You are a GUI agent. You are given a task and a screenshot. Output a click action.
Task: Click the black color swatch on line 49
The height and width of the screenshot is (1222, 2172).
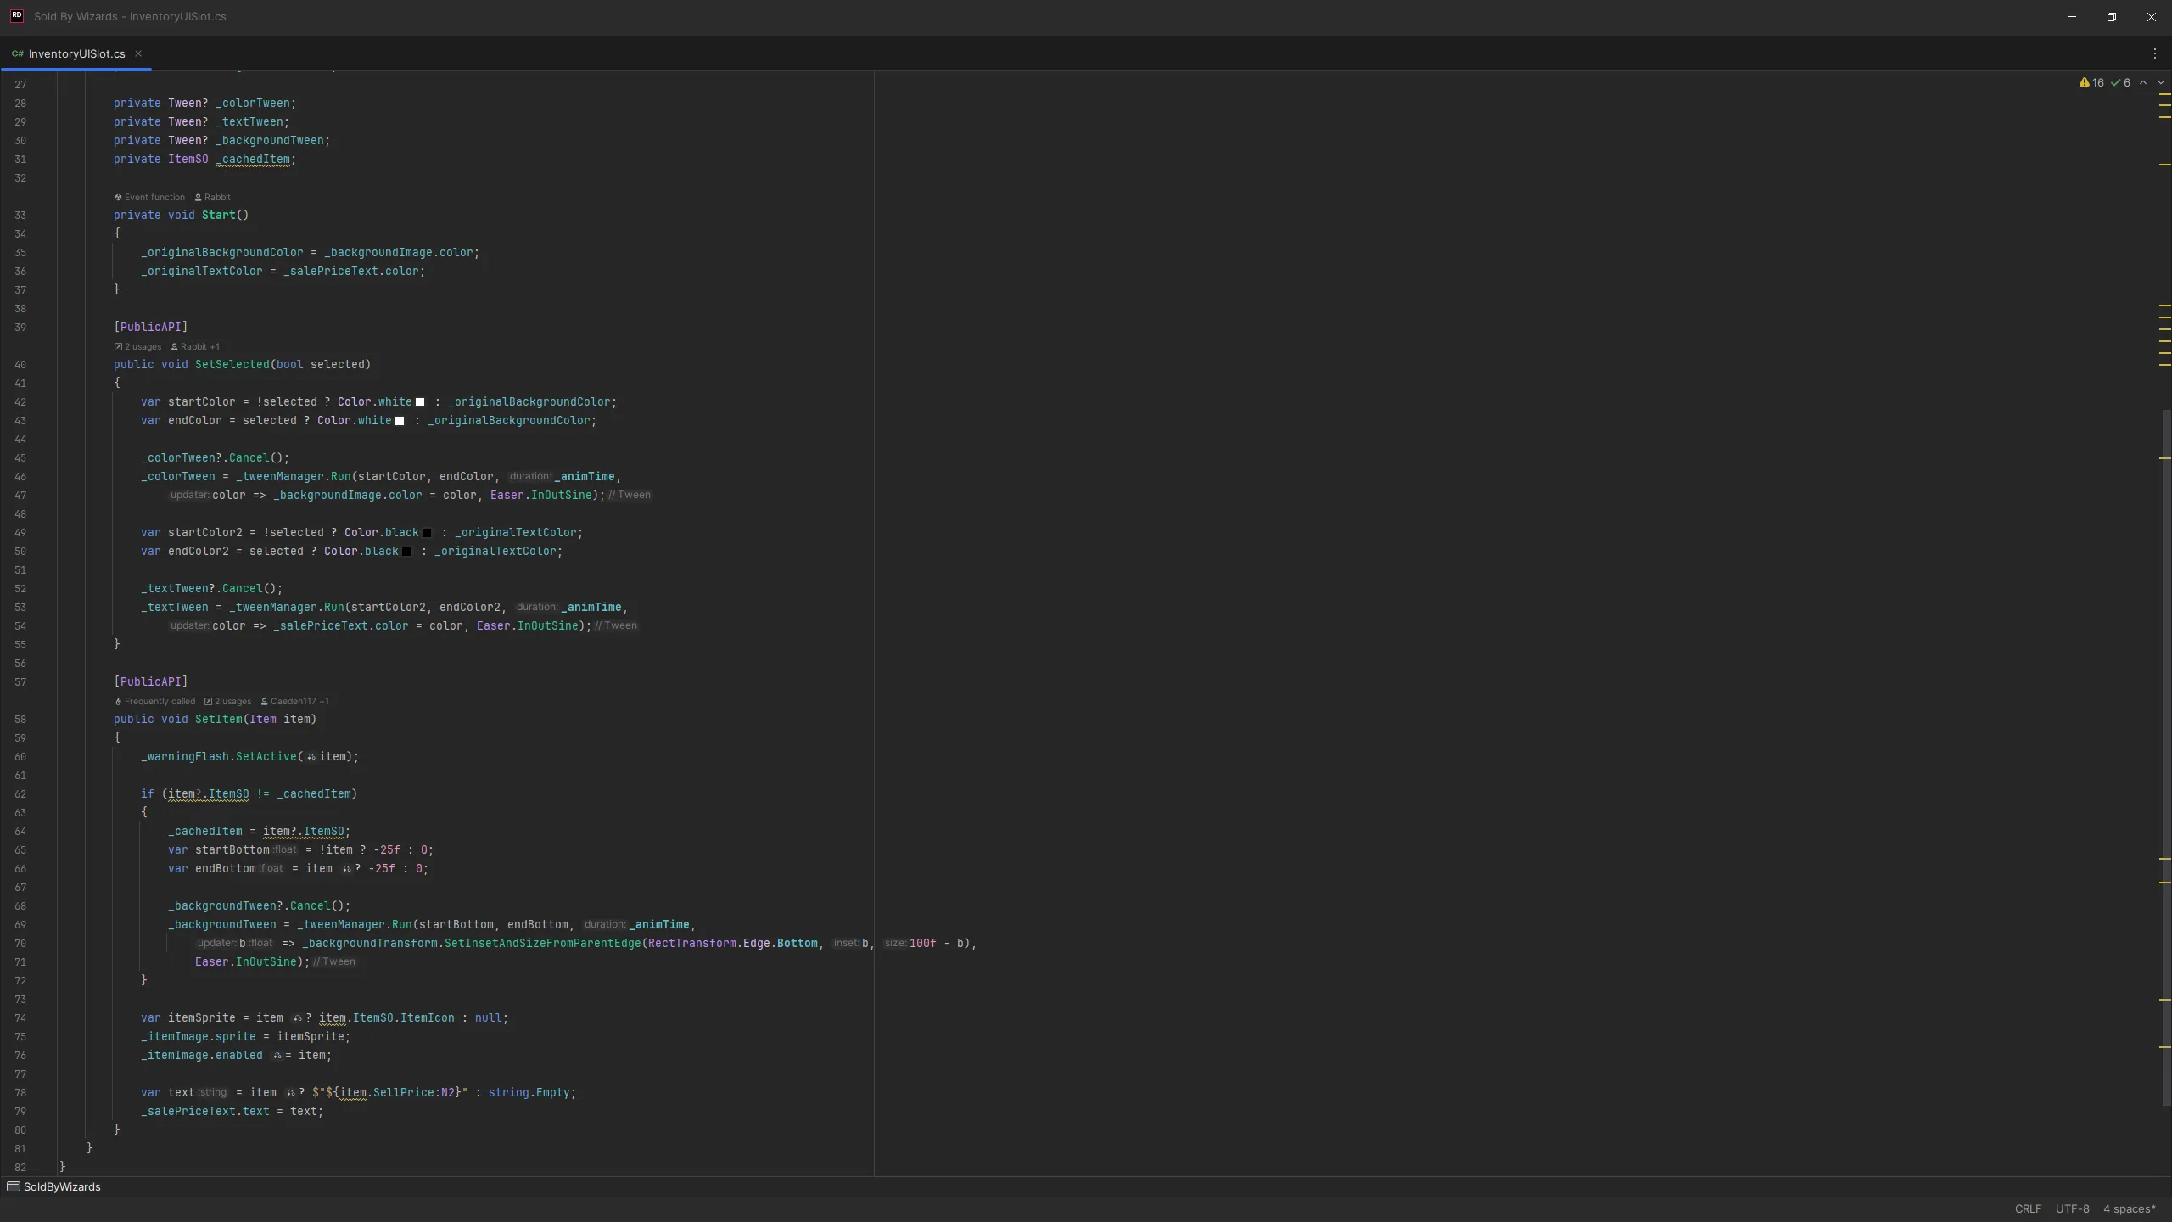(427, 533)
